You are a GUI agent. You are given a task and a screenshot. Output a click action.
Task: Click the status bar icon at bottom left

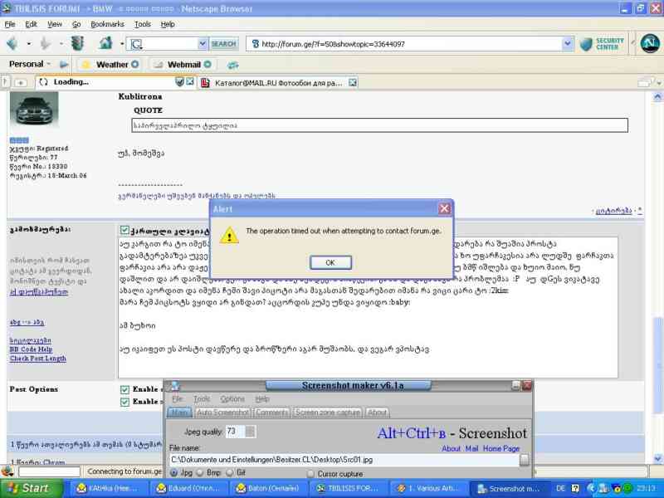pyautogui.click(x=7, y=471)
